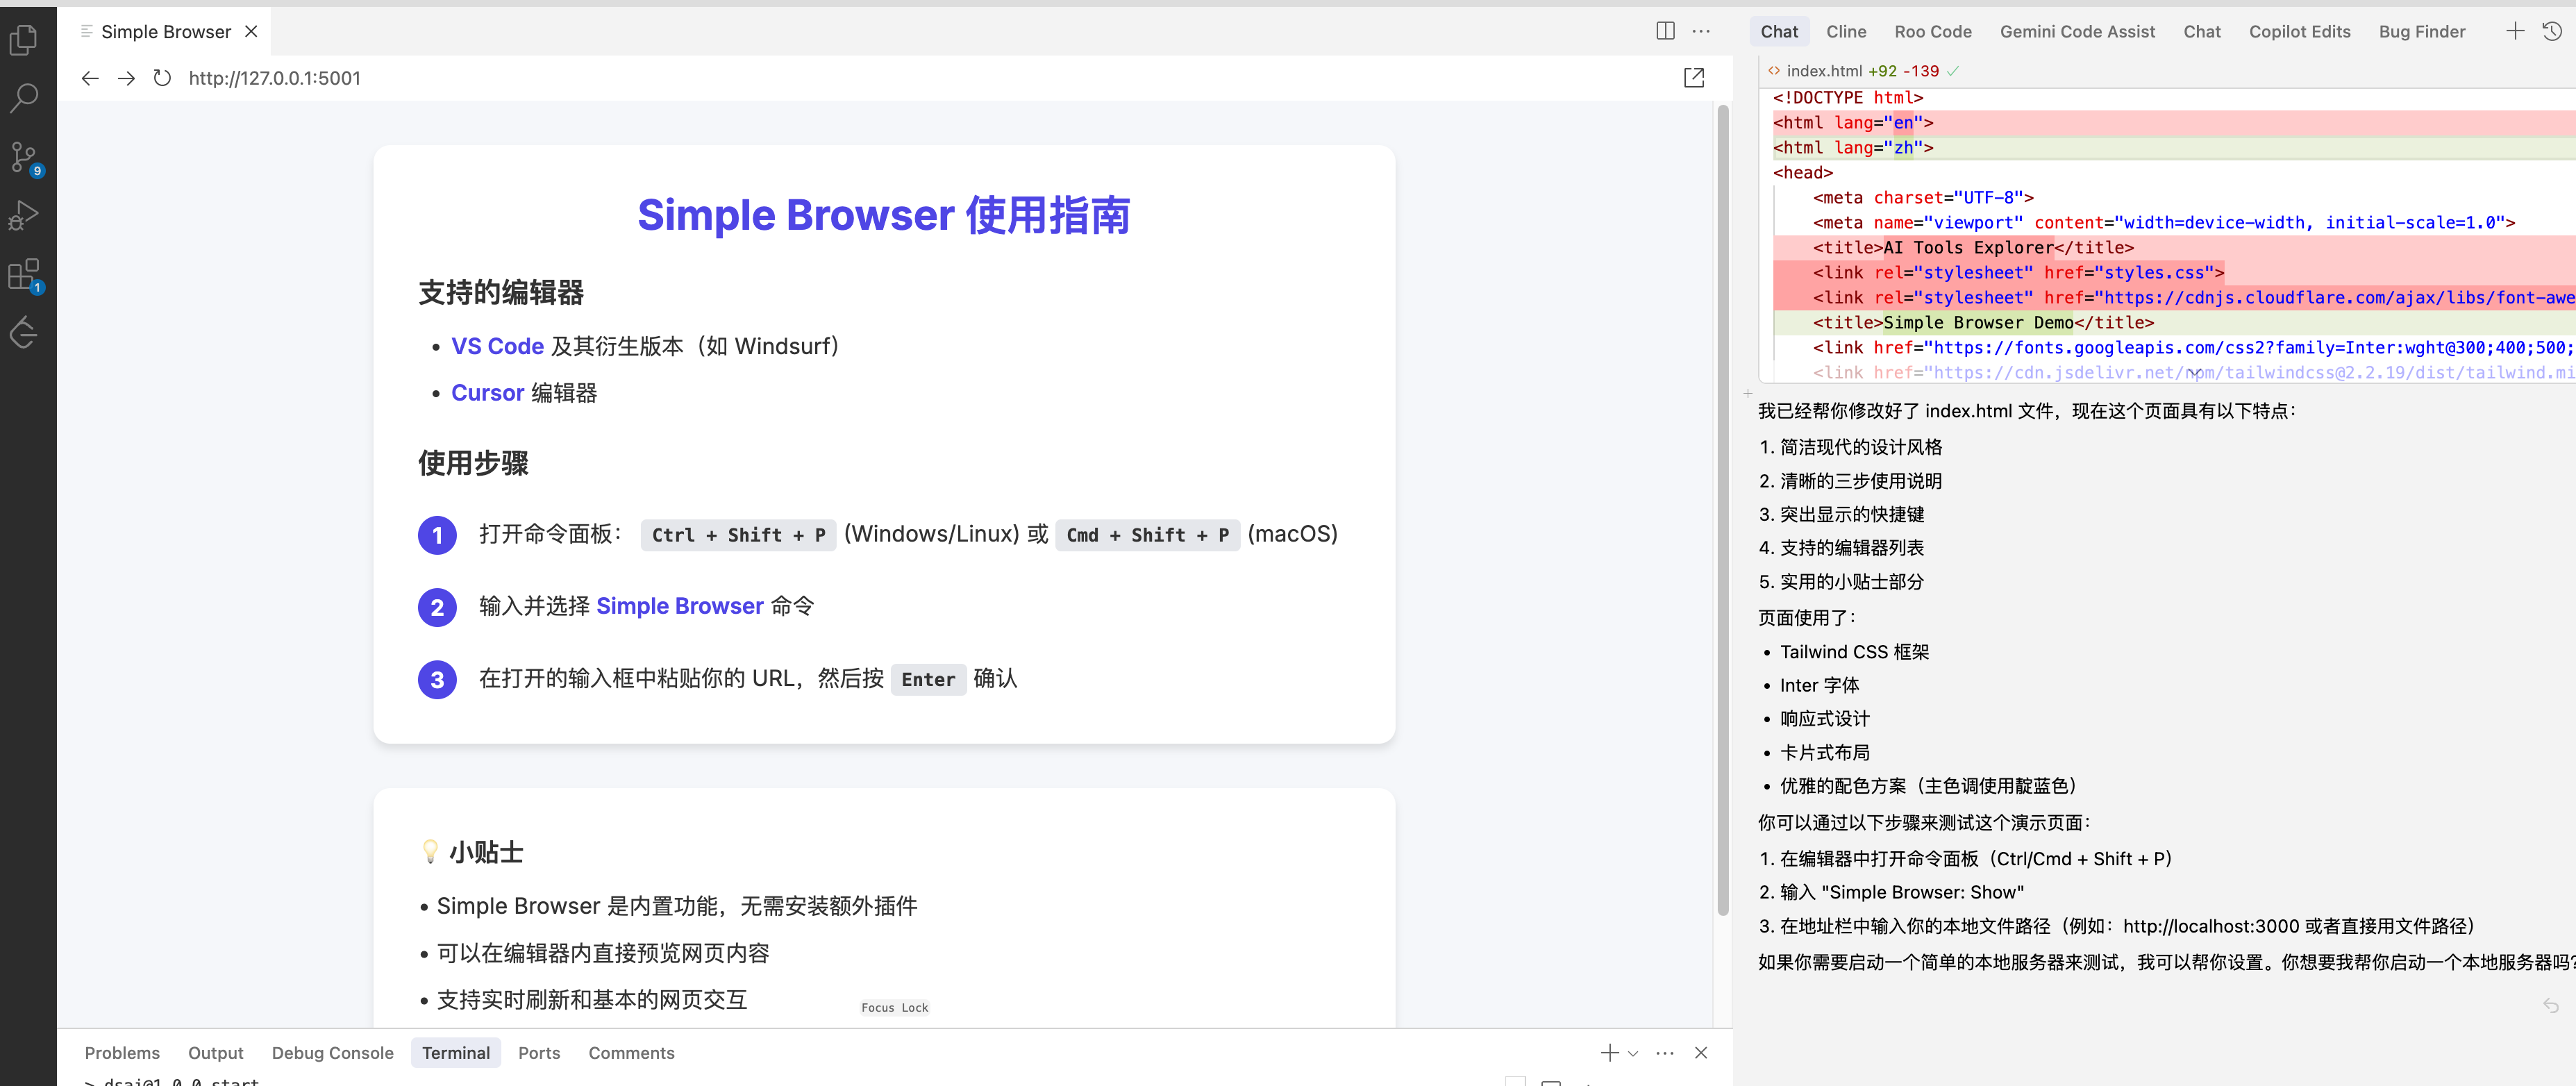Screen dimensions: 2576x1086
Task: Click the Enter key label in step 3
Action: [928, 680]
